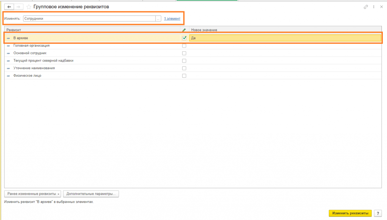Click the «Да» new value cell
The height and width of the screenshot is (220, 387).
tap(285, 38)
